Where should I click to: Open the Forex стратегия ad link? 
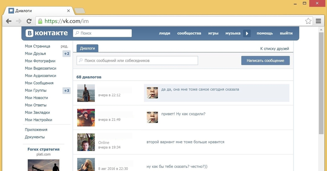click(43, 149)
